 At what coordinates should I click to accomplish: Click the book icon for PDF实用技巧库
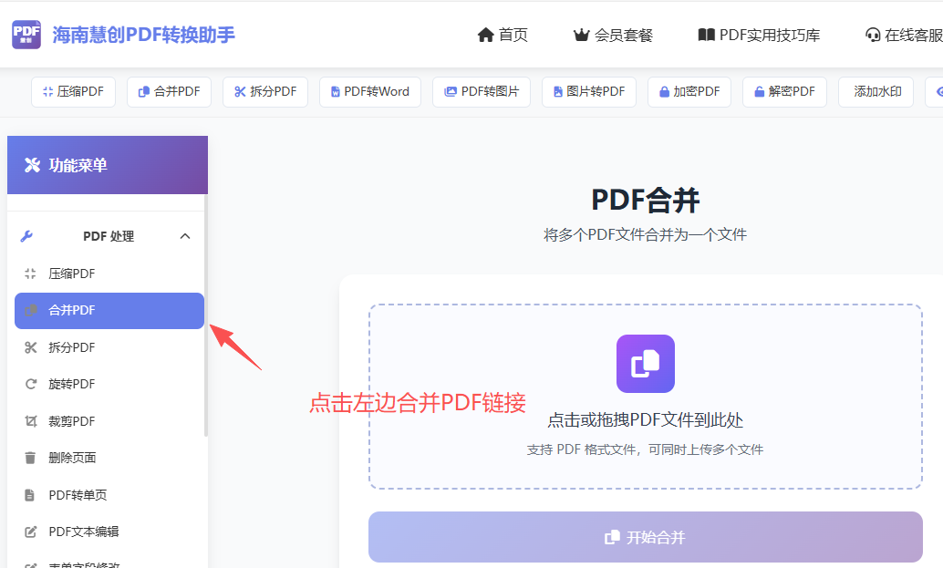[x=706, y=35]
